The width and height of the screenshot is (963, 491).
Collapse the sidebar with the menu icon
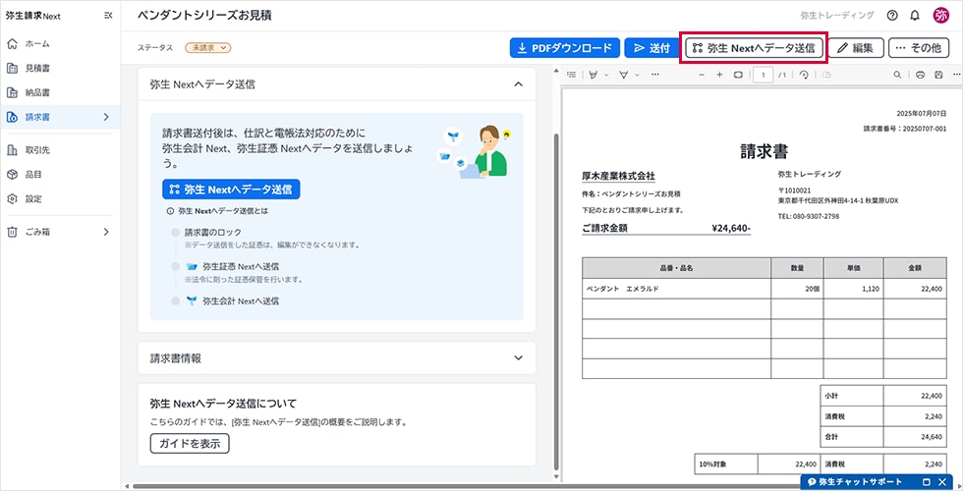click(x=108, y=16)
